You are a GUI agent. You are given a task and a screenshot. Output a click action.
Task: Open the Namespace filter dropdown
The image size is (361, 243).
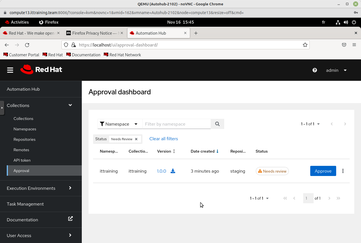pyautogui.click(x=120, y=124)
